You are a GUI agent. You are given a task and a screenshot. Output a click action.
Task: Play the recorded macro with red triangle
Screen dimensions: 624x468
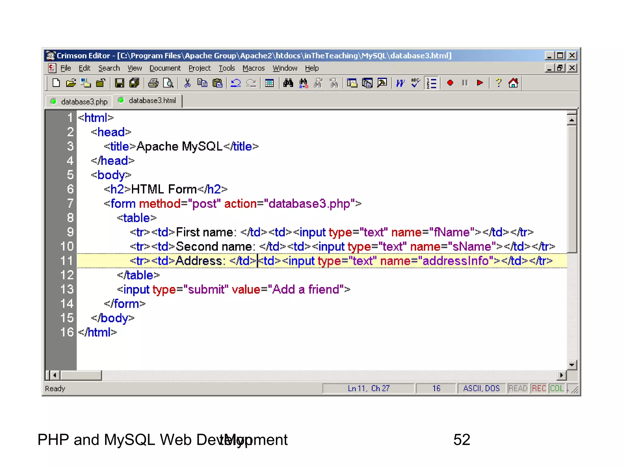(x=480, y=83)
